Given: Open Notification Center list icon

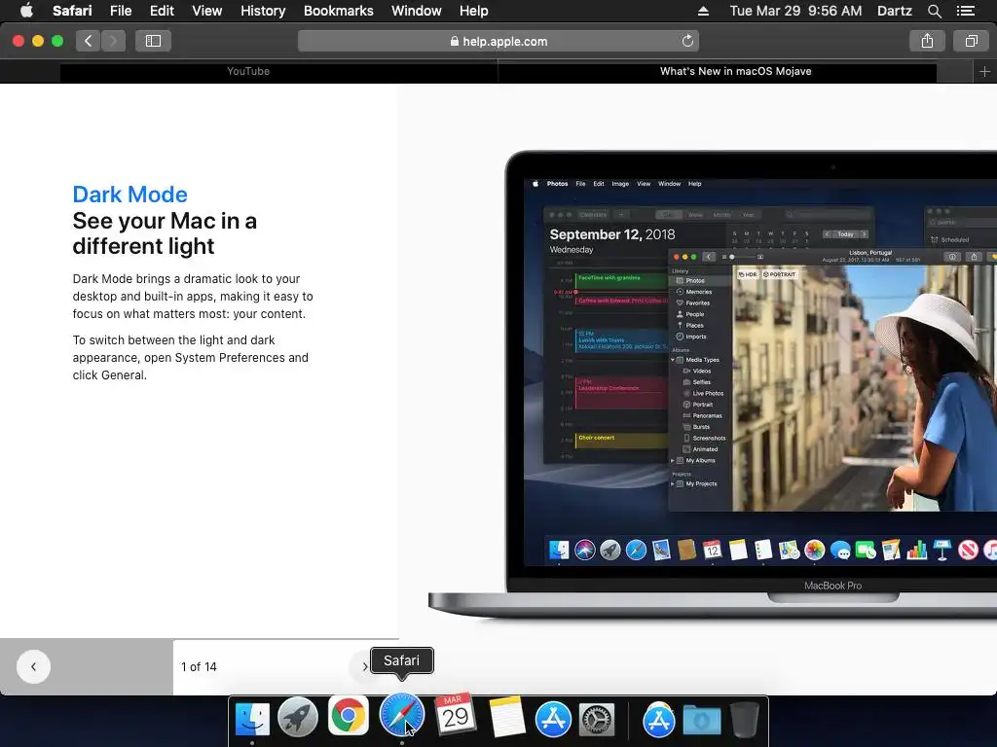Looking at the screenshot, I should pyautogui.click(x=965, y=11).
